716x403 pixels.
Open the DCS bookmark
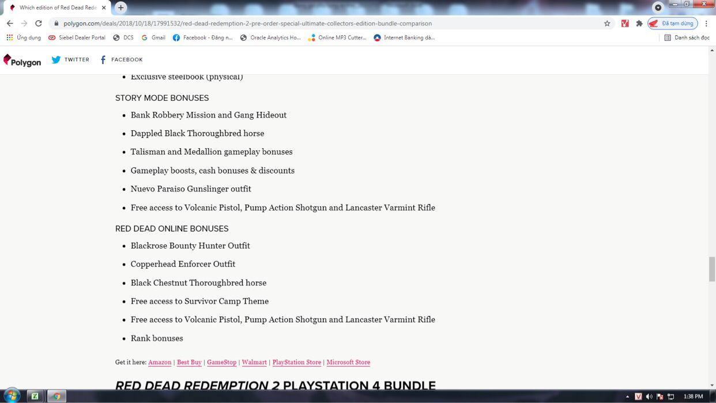point(123,37)
